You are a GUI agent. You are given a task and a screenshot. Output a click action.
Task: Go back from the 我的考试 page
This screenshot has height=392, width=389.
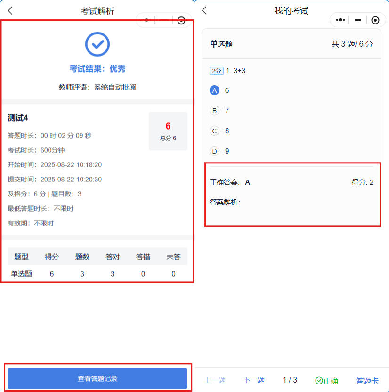pos(204,11)
